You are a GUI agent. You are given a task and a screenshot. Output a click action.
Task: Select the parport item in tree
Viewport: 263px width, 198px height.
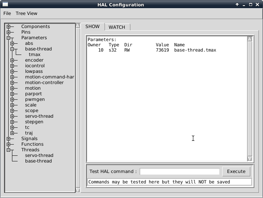pos(33,94)
